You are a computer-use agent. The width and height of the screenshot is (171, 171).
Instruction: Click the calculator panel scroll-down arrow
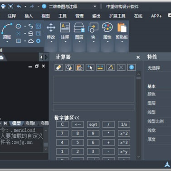[x=139, y=157]
